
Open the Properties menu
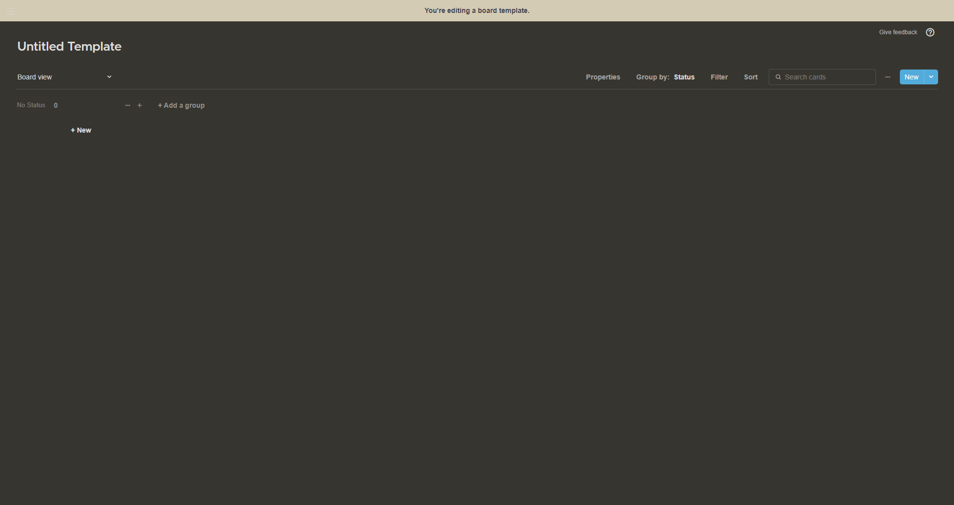pyautogui.click(x=603, y=77)
